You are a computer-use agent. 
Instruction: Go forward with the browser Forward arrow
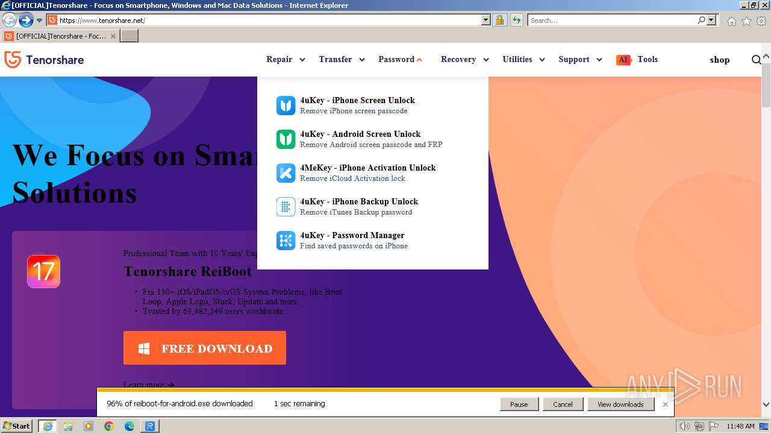(26, 20)
